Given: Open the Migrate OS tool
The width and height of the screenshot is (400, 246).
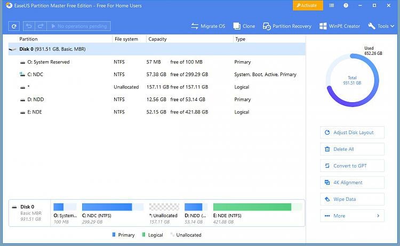Looking at the screenshot, I should (208, 26).
